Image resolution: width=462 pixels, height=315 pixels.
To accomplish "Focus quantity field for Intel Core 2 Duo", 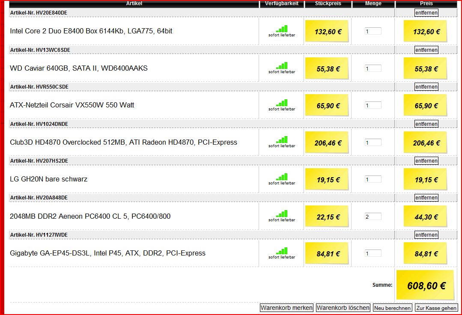I will (373, 31).
